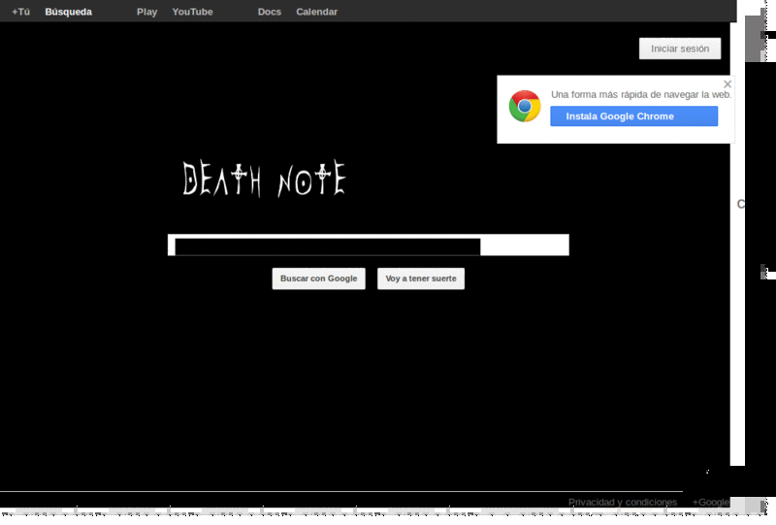Focus the search input field

tap(369, 246)
